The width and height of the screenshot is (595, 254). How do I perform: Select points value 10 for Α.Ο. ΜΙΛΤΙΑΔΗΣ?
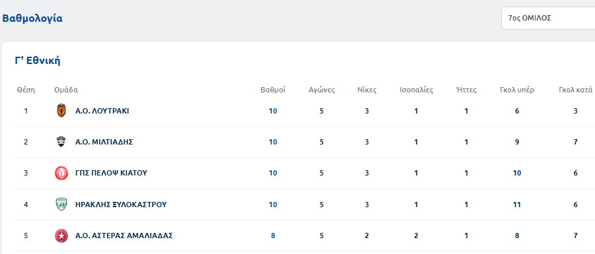[x=273, y=142]
